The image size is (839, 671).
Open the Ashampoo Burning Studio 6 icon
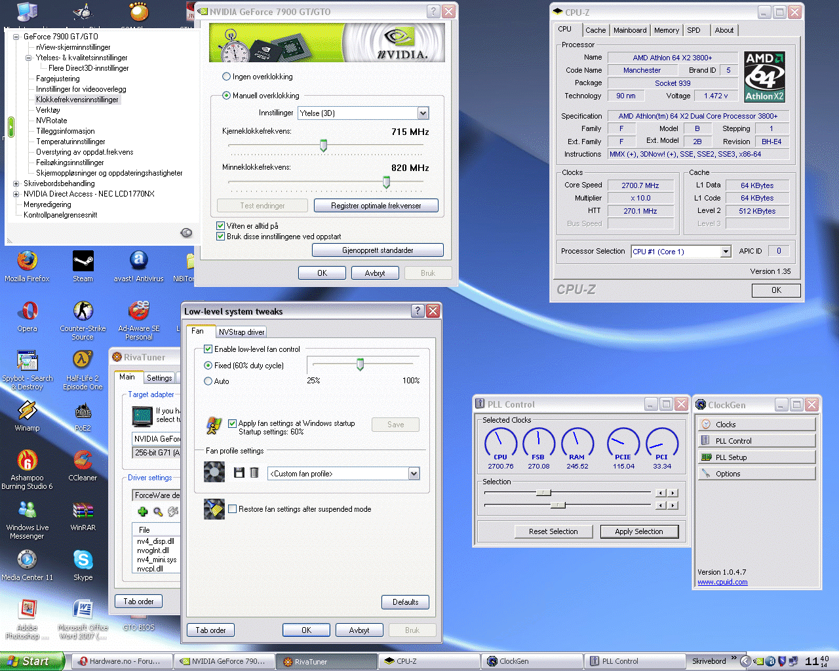click(27, 470)
